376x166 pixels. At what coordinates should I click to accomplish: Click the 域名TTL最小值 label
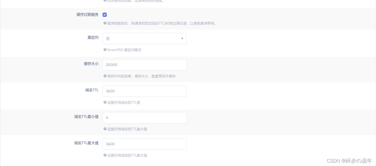tap(87, 117)
